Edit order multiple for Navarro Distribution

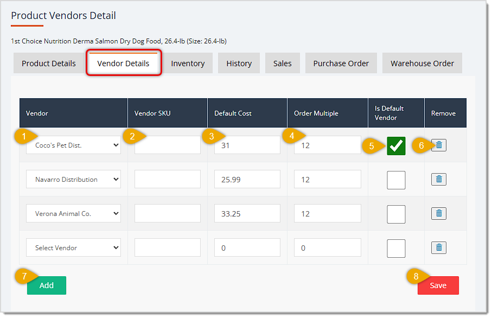(x=328, y=179)
